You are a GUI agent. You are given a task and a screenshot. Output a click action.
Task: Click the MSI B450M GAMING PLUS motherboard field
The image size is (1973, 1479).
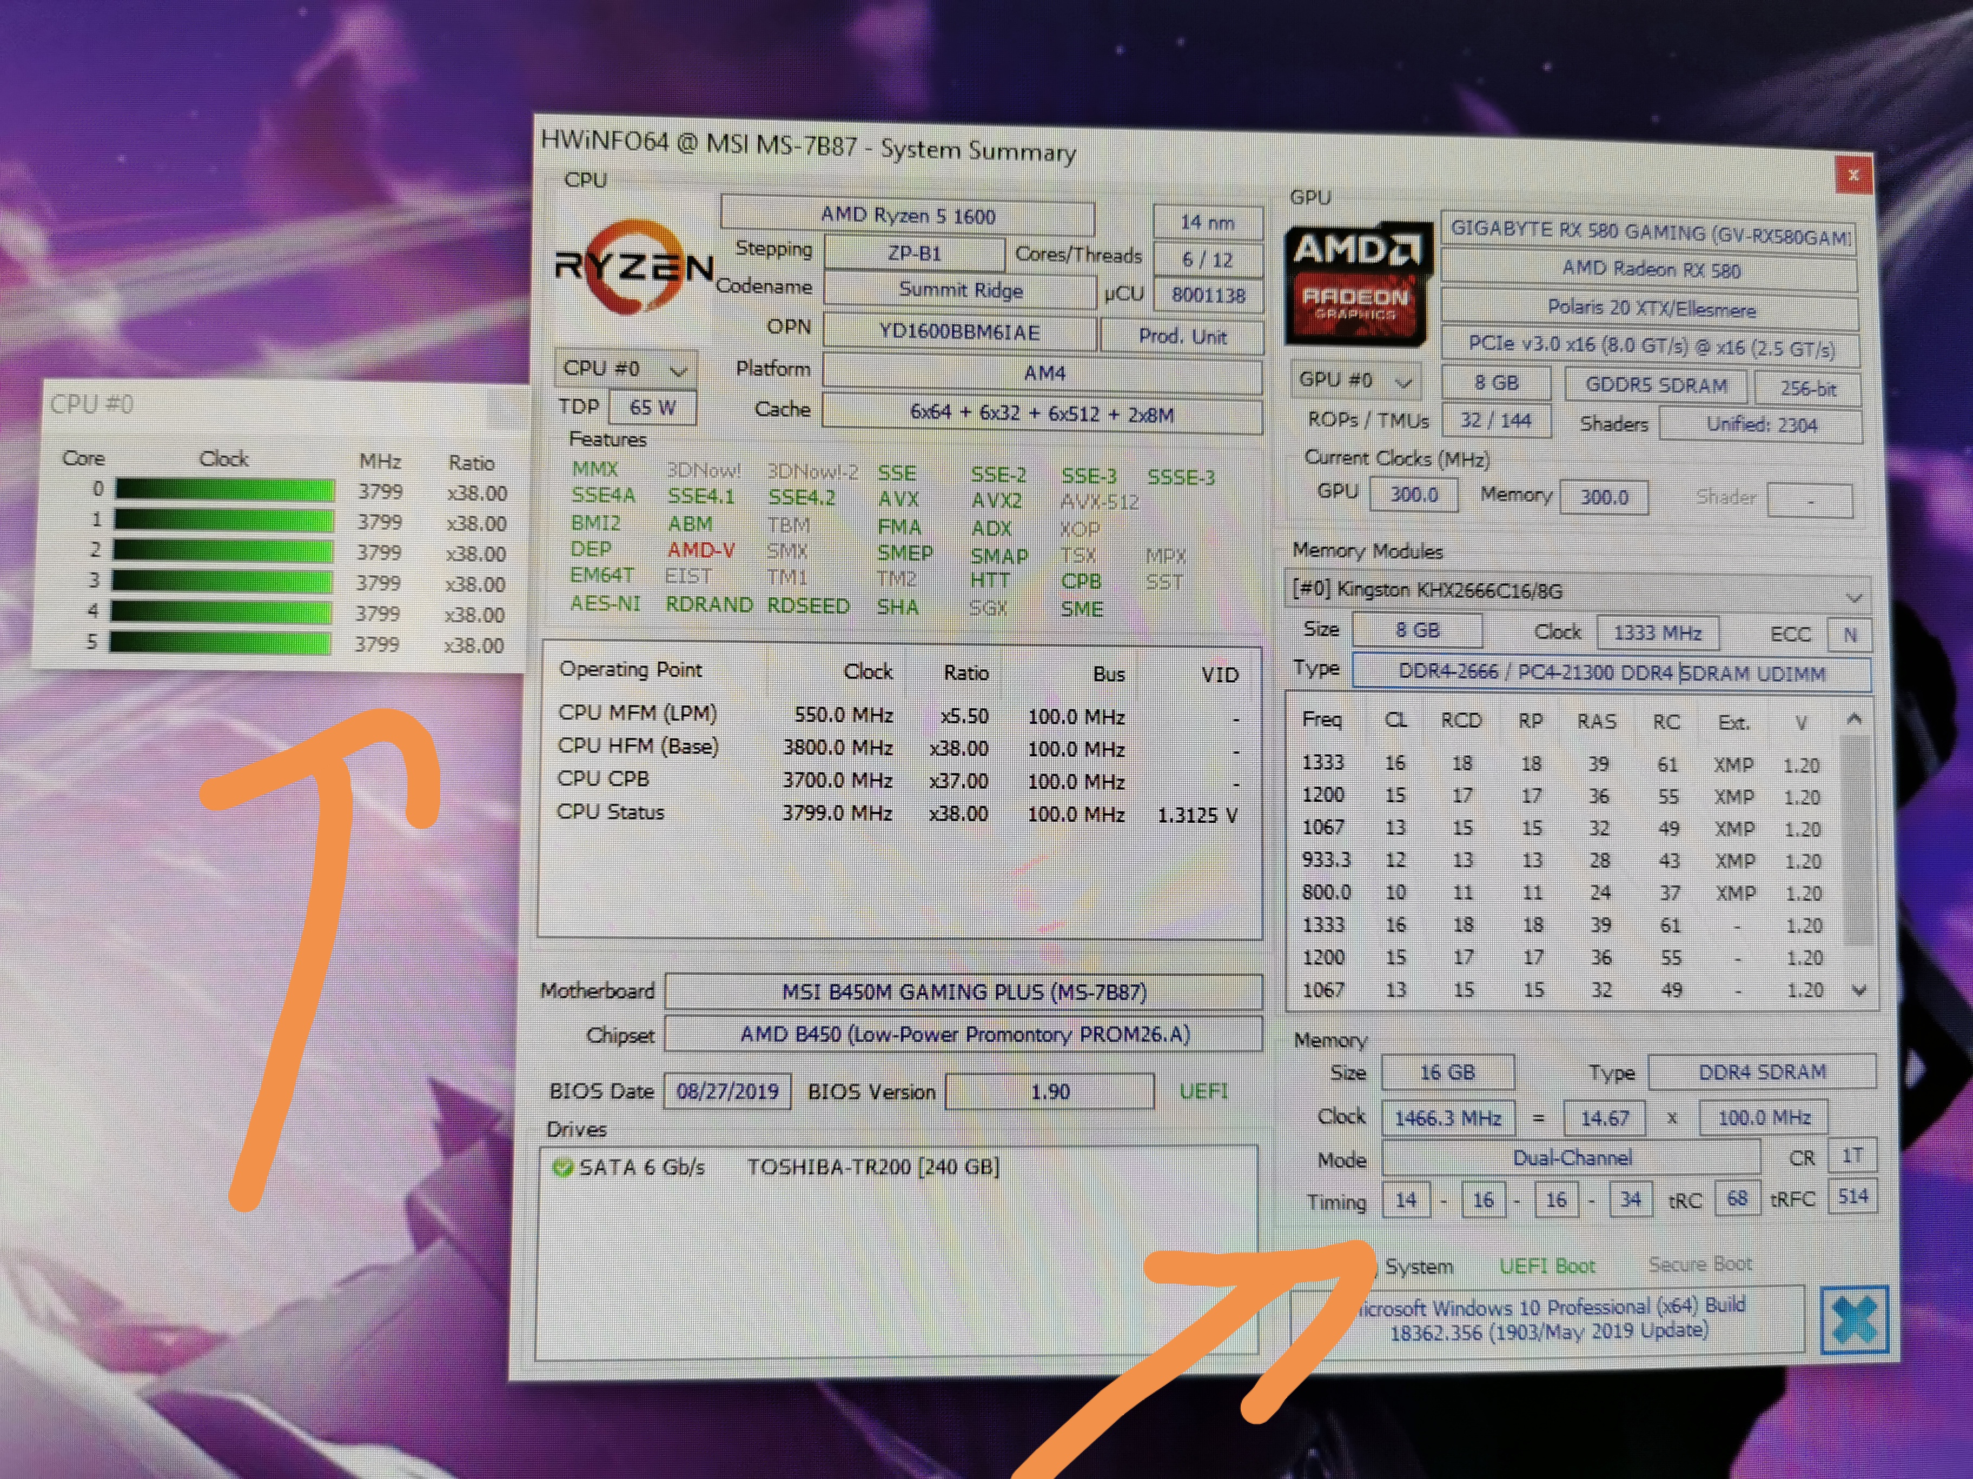coord(964,991)
